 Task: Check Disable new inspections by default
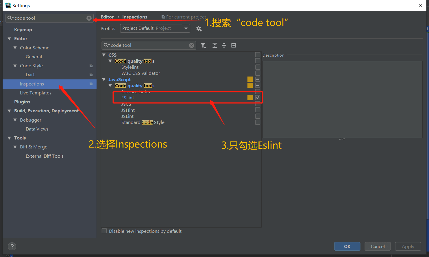point(104,231)
